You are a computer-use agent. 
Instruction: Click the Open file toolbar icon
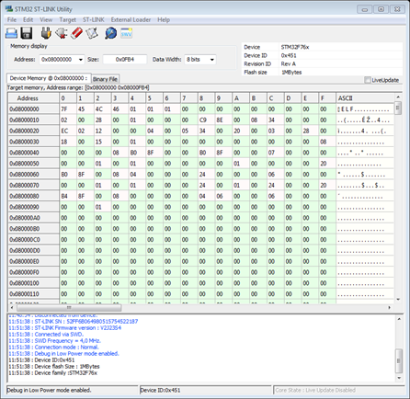pos(11,33)
